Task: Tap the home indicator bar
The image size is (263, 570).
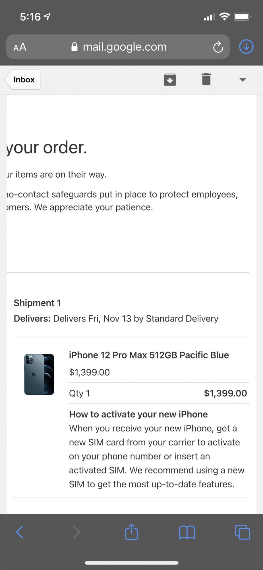Action: point(131,563)
